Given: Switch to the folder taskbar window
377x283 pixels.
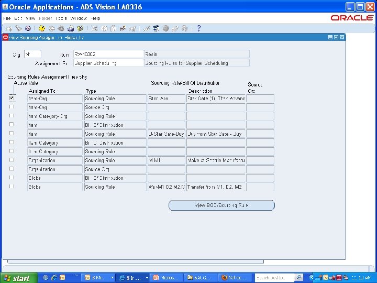Looking at the screenshot, I should pyautogui.click(x=200, y=278).
